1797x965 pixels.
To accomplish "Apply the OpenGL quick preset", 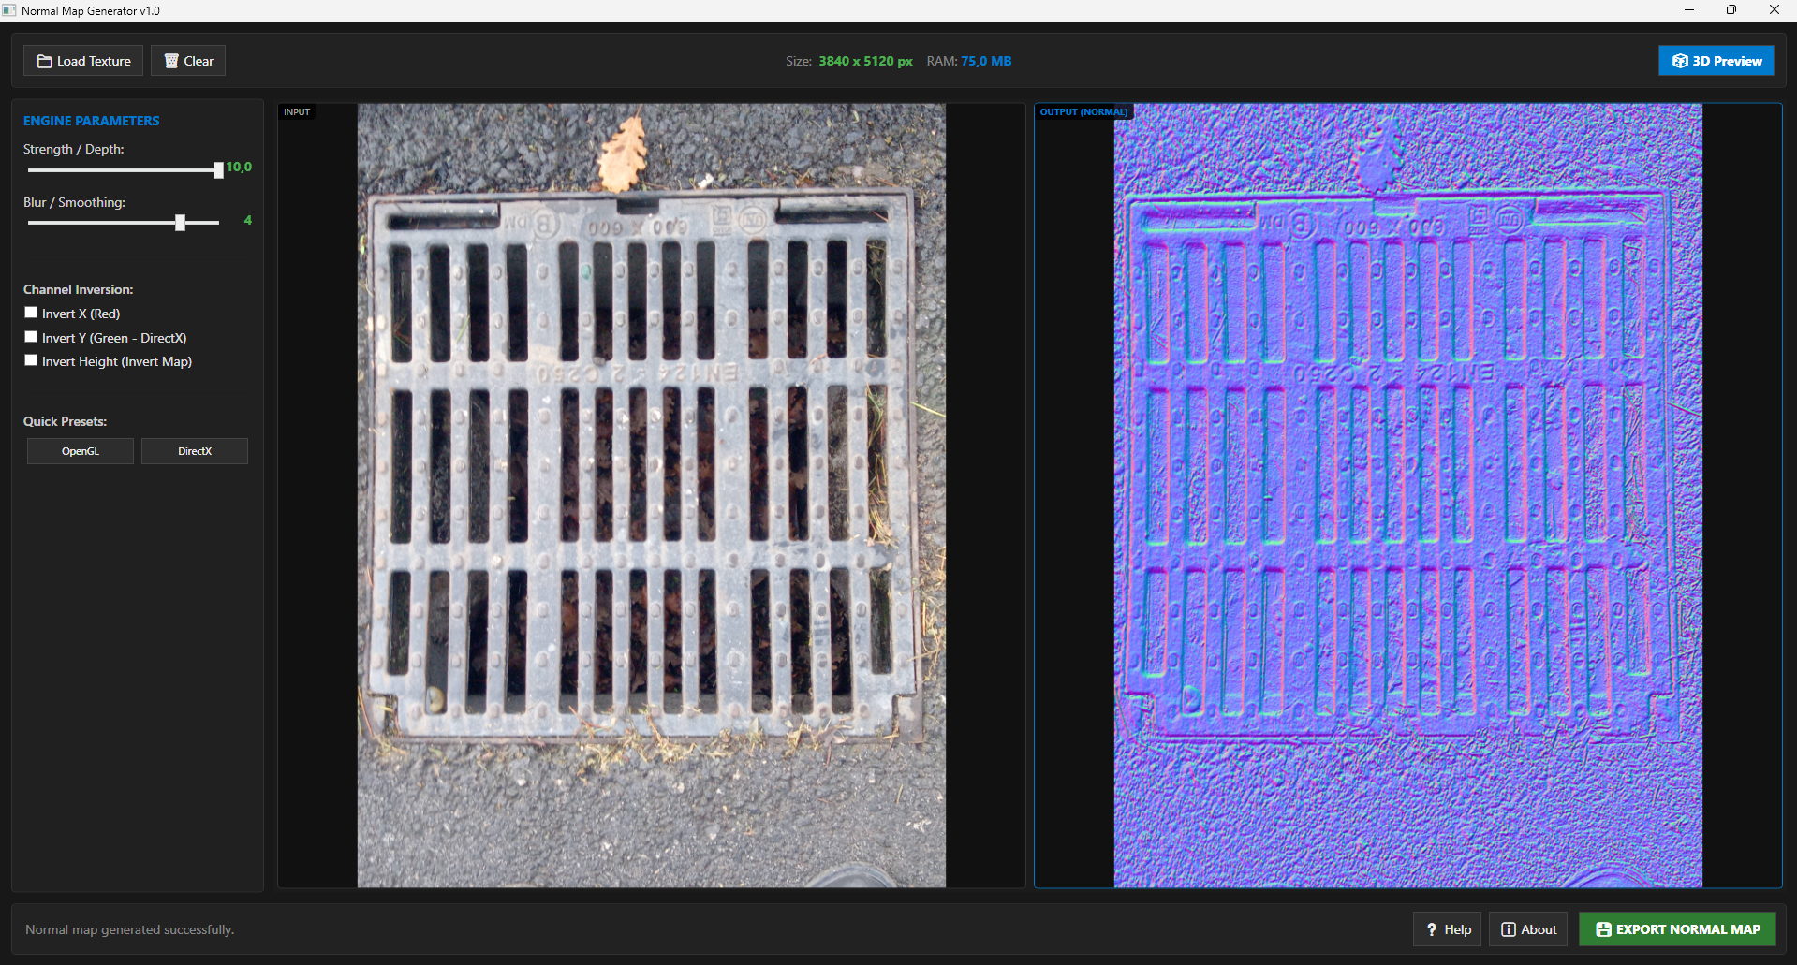I will [x=81, y=451].
